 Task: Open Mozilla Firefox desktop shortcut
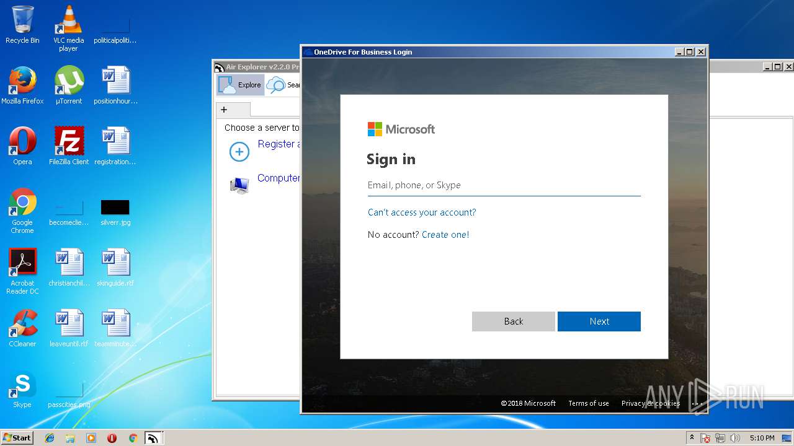(x=22, y=85)
